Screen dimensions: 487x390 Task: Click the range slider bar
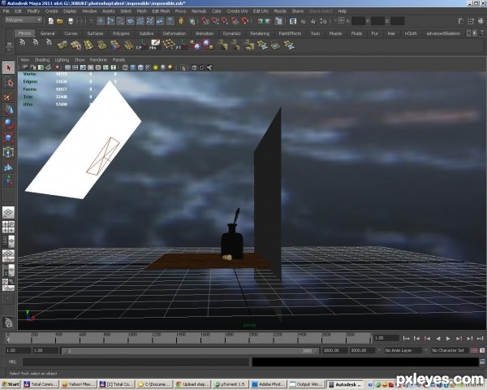click(190, 351)
